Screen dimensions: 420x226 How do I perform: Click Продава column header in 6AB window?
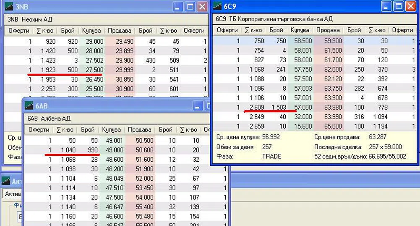tap(139, 130)
